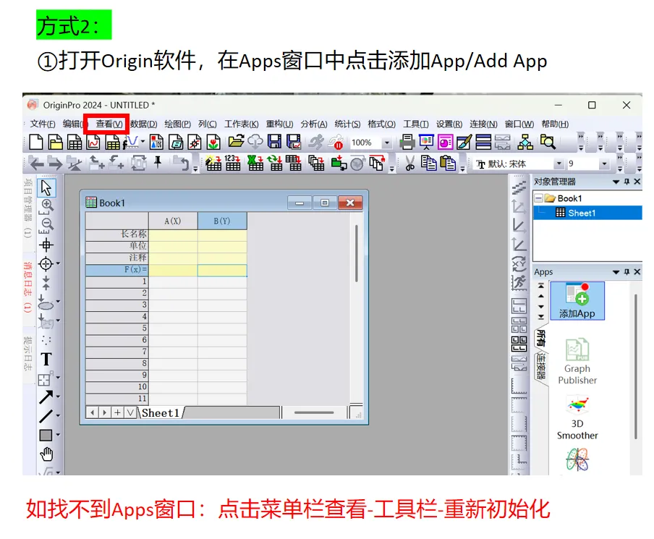Launch the 3D Smoother app
The image size is (654, 539).
click(577, 417)
